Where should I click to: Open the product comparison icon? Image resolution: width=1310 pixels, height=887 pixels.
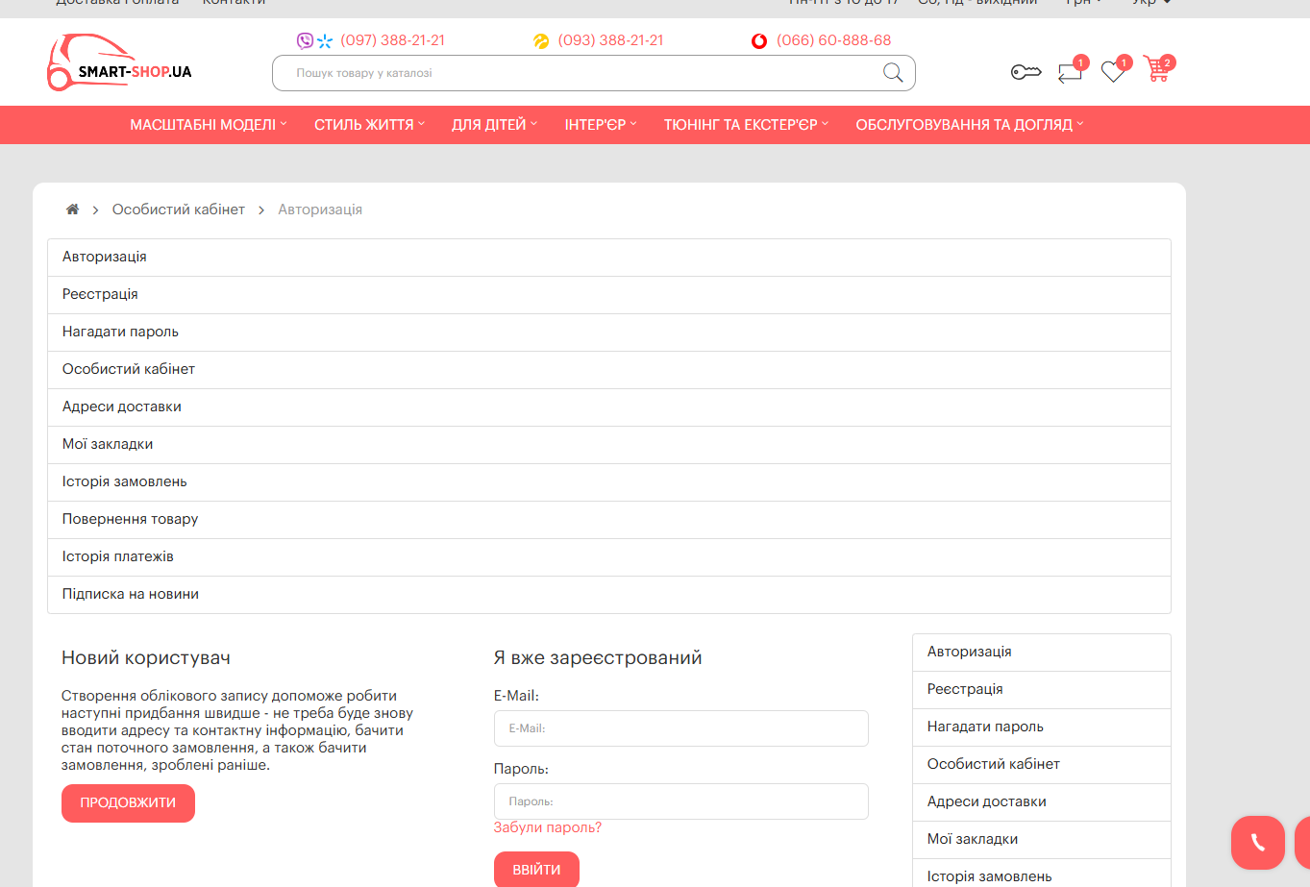pos(1070,72)
